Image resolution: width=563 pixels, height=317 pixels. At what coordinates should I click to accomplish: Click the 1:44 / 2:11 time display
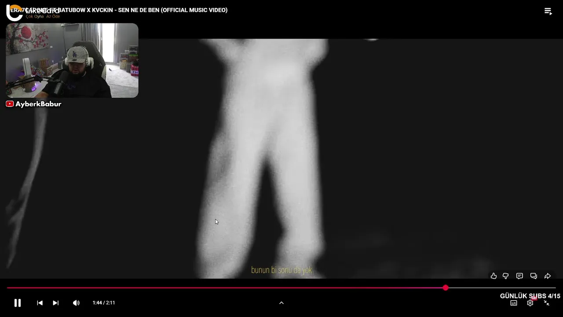coord(104,303)
